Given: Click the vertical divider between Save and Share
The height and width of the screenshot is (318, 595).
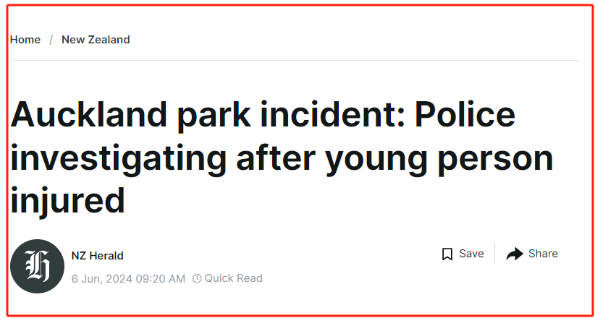Looking at the screenshot, I should (495, 254).
